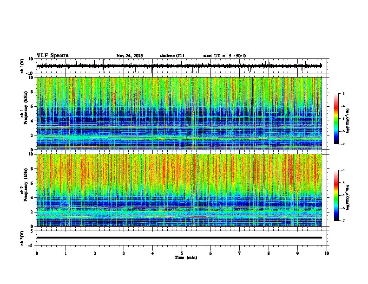Click the "station=OUI" label
This screenshot has width=368, height=284.
(x=172, y=56)
